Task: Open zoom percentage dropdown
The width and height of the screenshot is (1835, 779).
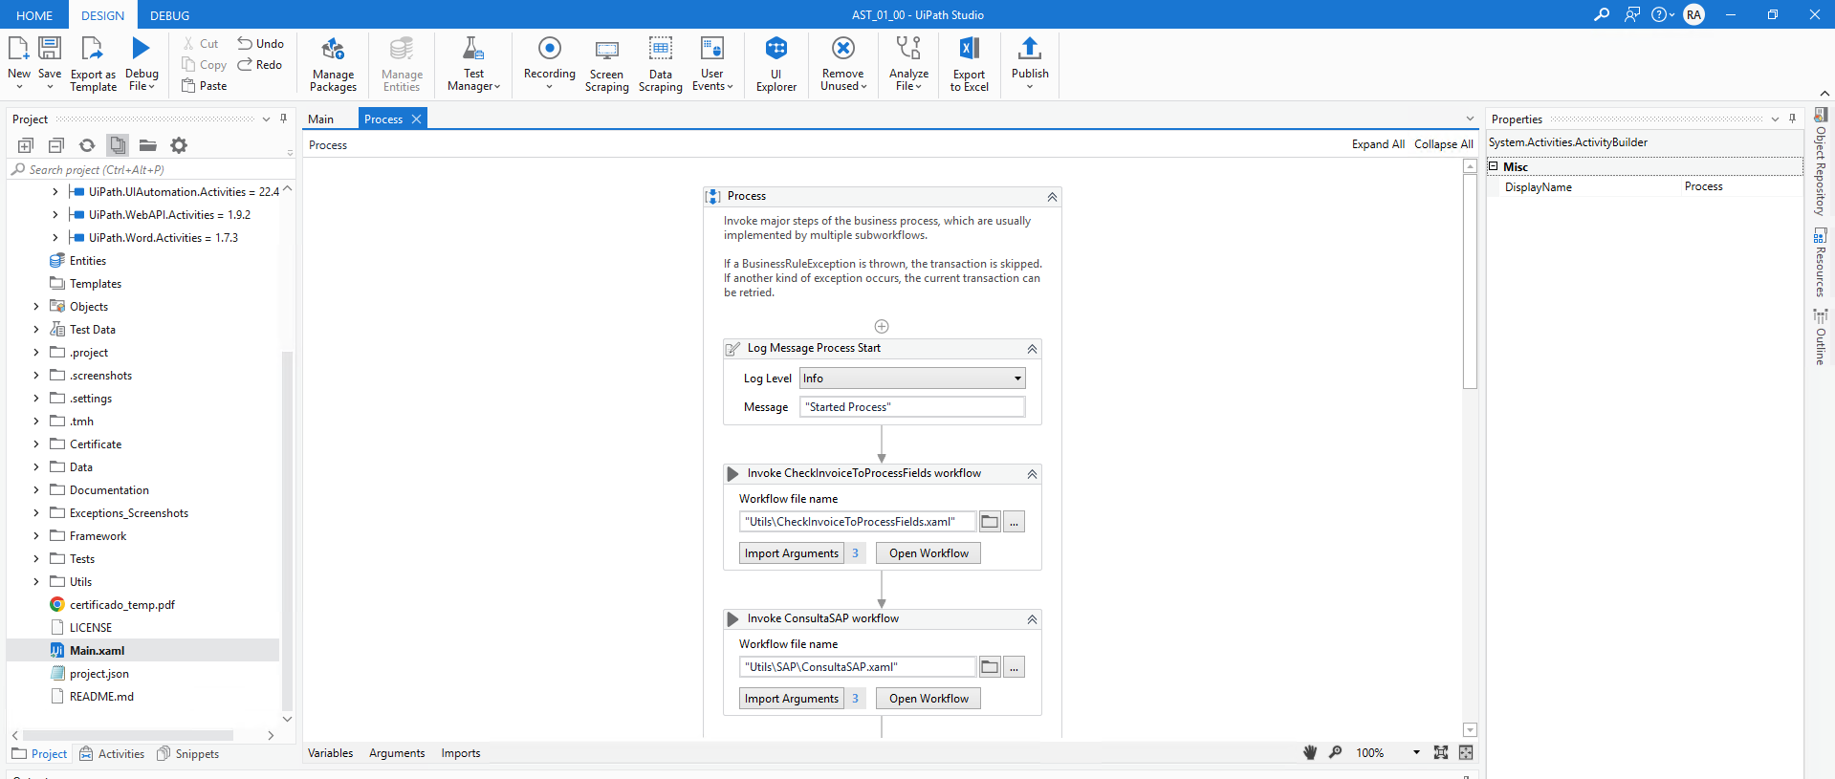Action: click(x=1416, y=752)
